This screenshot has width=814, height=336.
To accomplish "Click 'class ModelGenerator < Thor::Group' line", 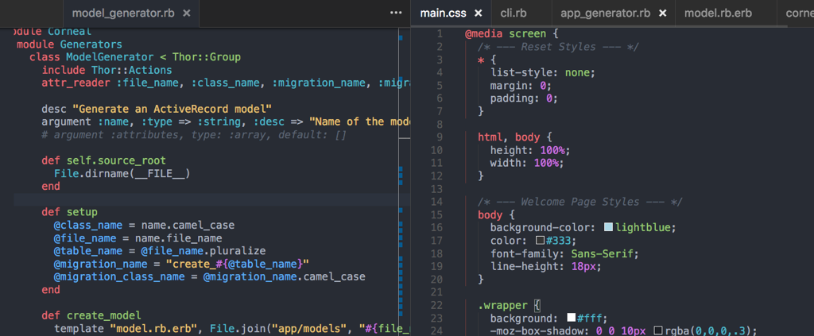I will tap(135, 57).
